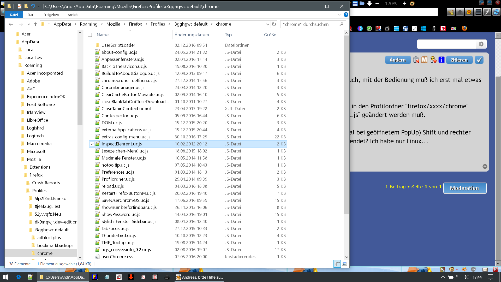
Task: Uncheck the InspectElement.uc.js file checkbox
Action: coord(92,144)
